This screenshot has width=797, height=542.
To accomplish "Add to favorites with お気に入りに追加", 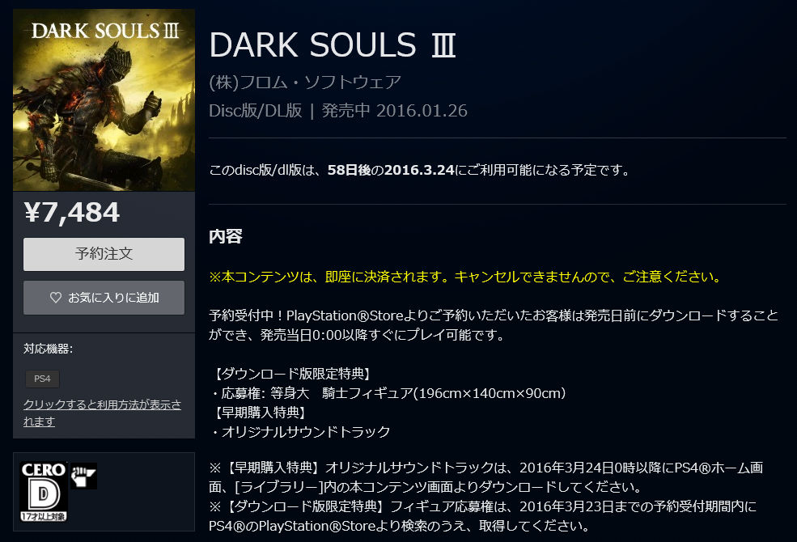I will pyautogui.click(x=104, y=298).
